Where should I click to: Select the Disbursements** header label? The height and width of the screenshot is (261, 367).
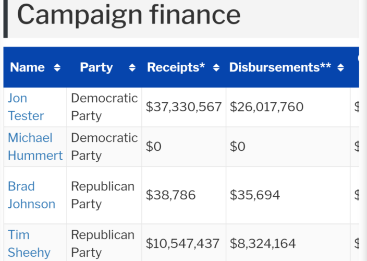(x=280, y=67)
